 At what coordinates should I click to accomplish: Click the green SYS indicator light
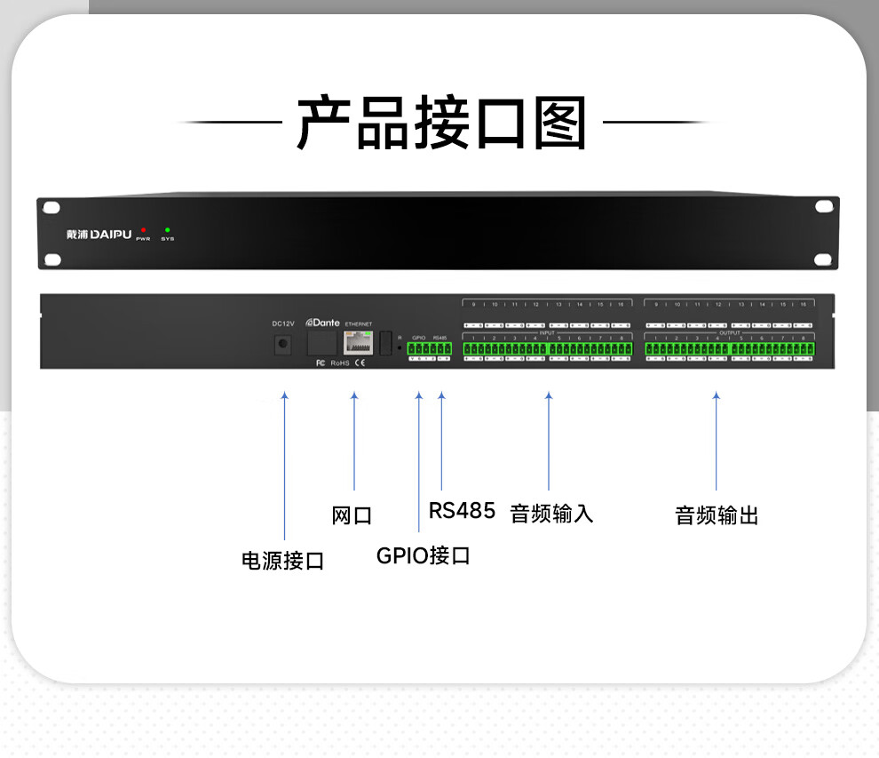[167, 230]
